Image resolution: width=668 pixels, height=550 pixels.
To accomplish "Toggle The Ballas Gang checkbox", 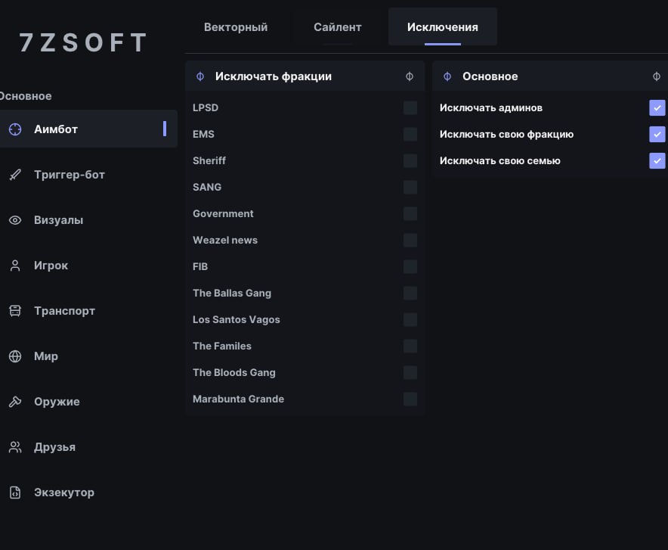I will (x=410, y=293).
